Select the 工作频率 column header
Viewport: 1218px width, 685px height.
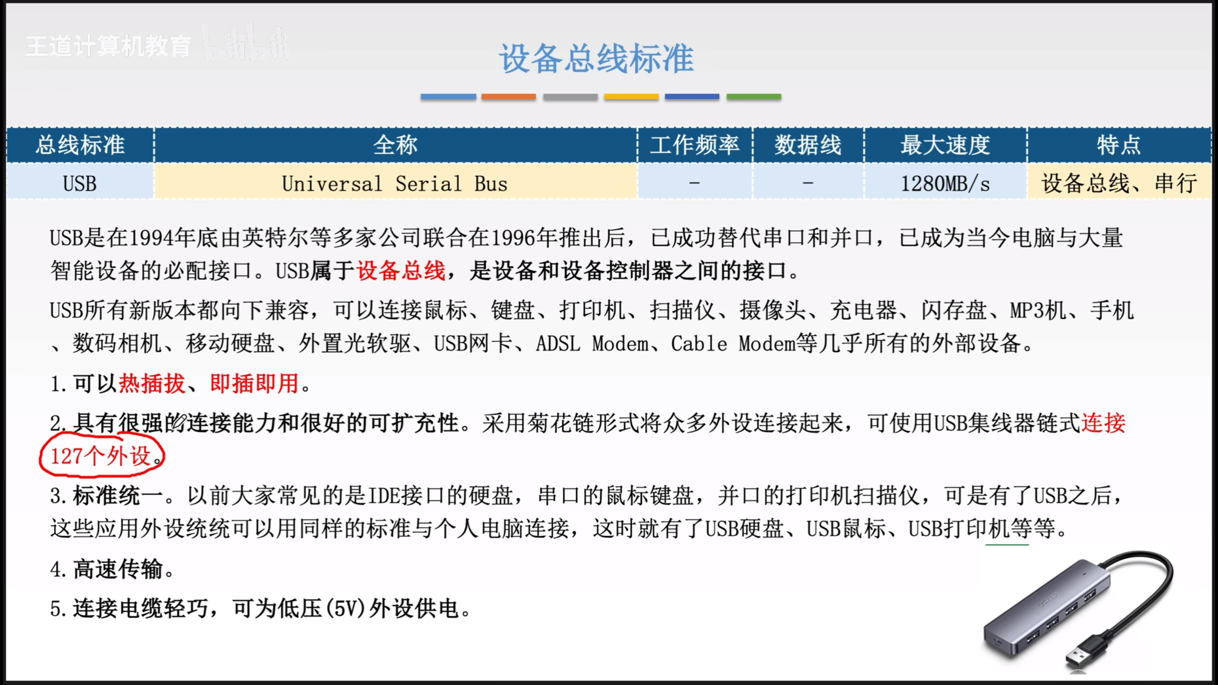[x=695, y=145]
